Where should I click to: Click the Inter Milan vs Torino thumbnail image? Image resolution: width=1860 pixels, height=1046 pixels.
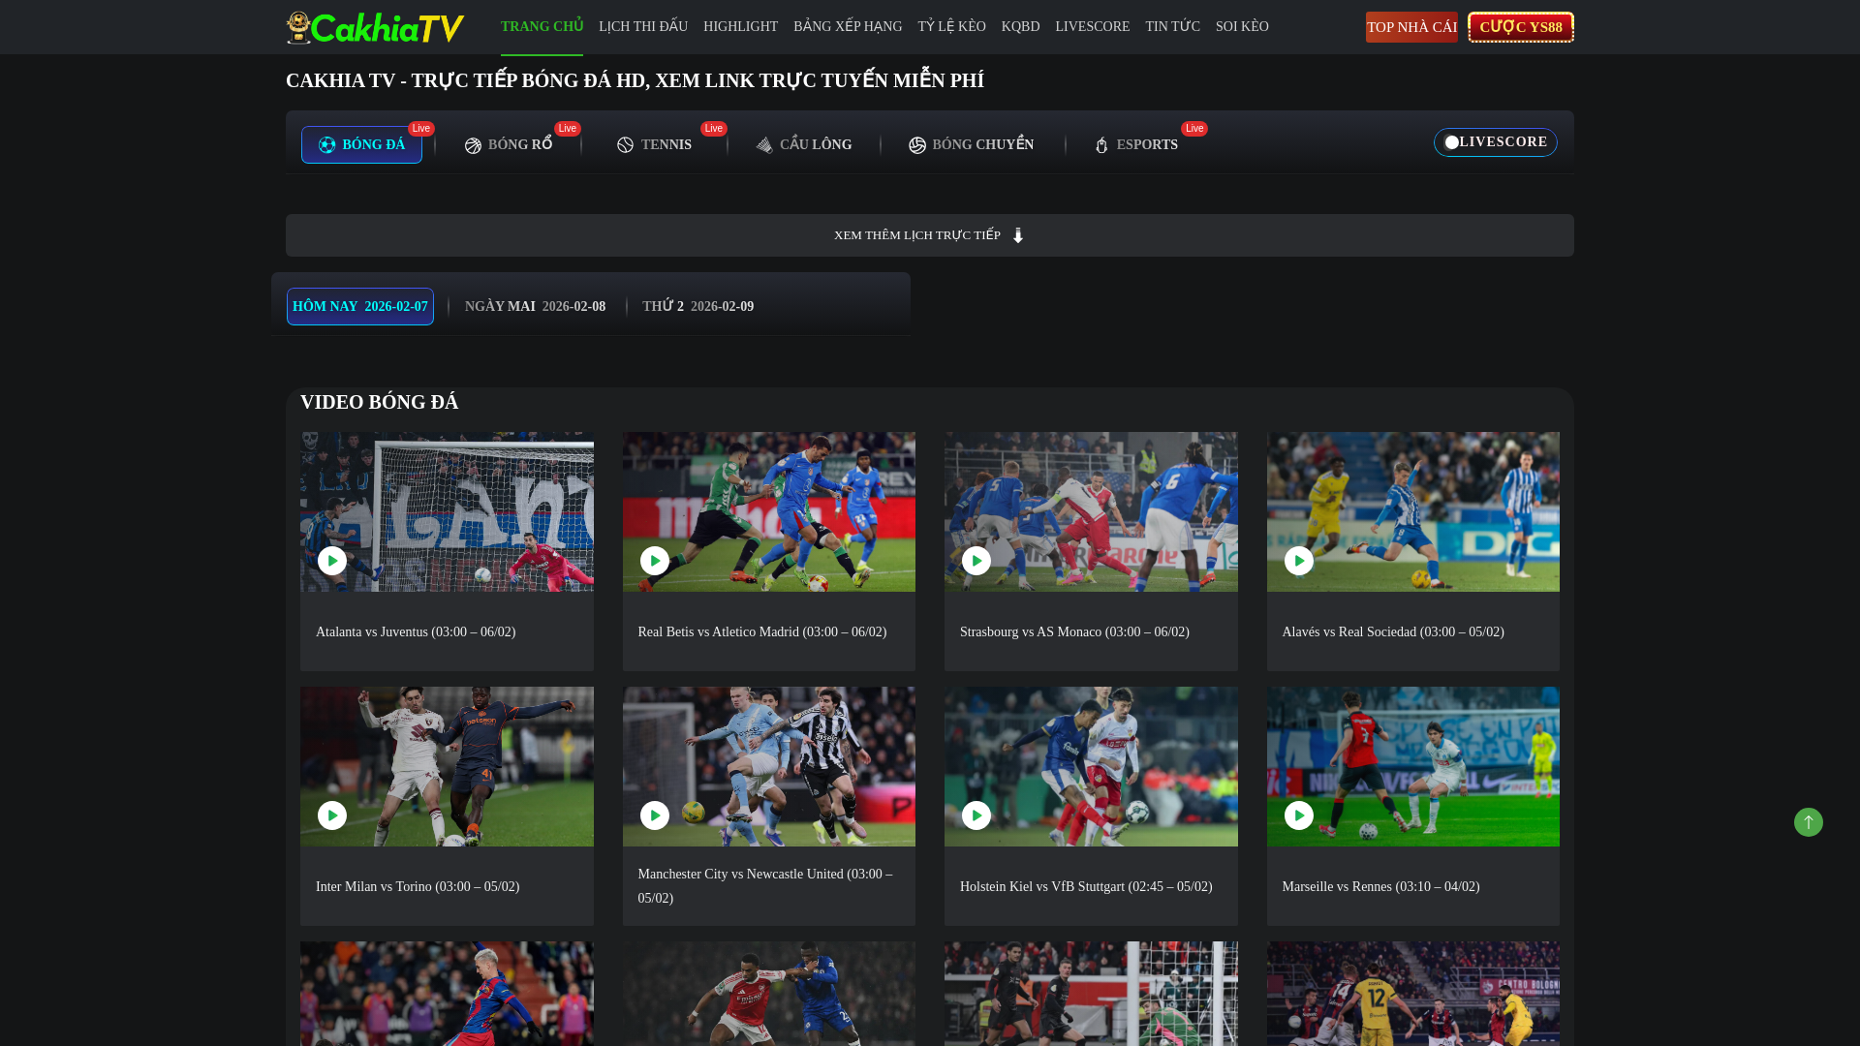[447, 766]
